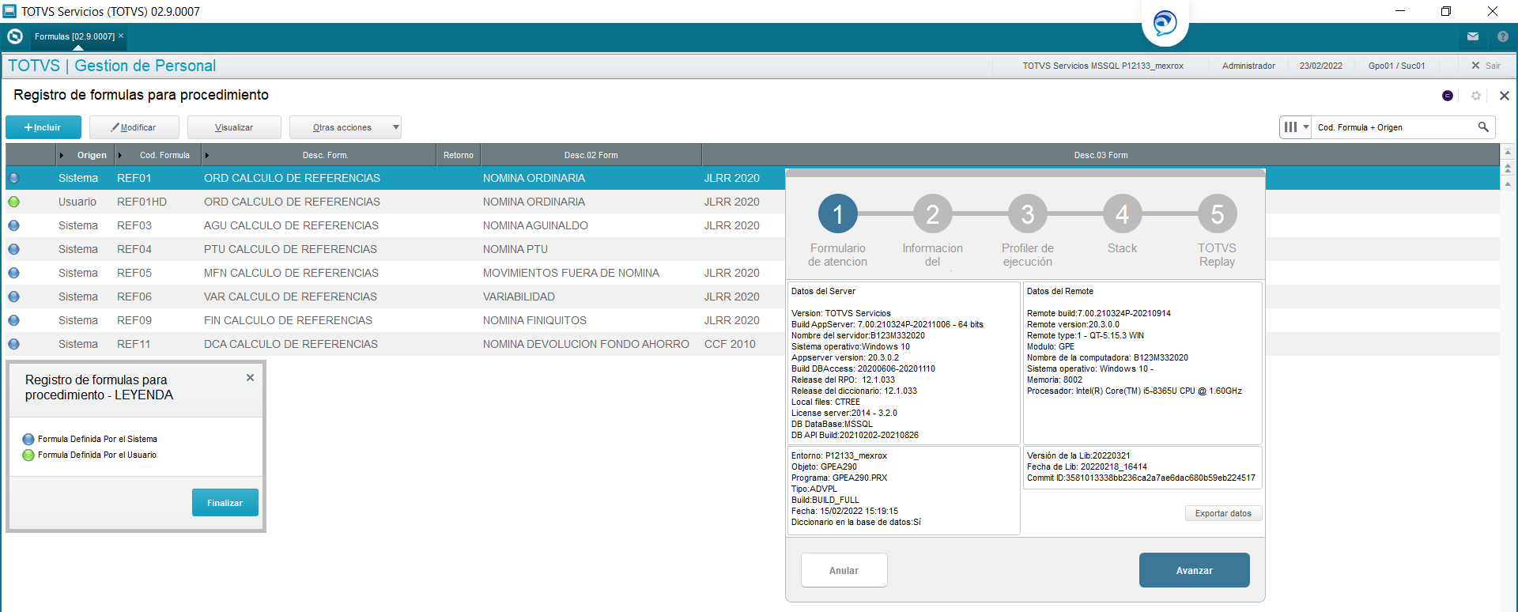
Task: Select the REF05 MFN CALCULO row
Action: (x=395, y=273)
